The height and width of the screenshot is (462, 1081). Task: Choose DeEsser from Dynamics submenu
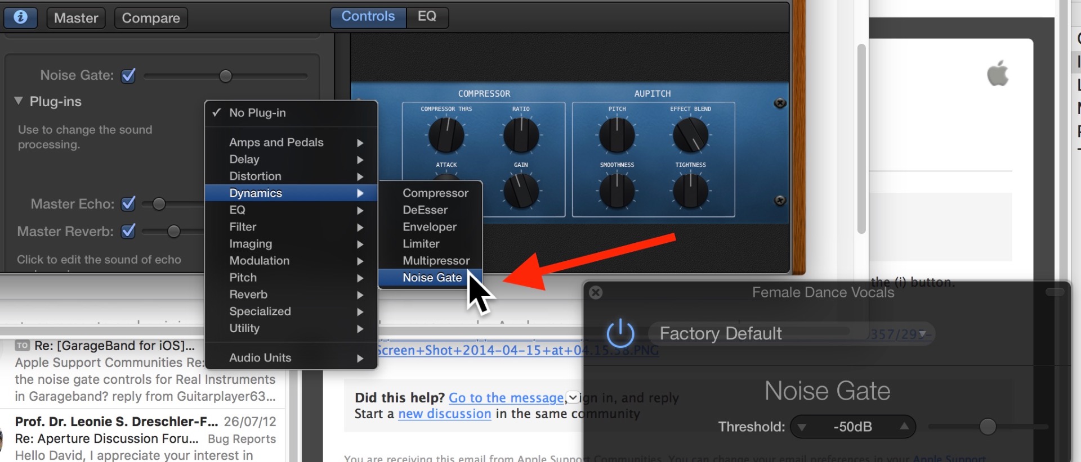pos(431,210)
